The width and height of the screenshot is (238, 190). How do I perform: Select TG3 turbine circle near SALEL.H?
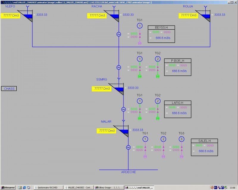(181, 139)
